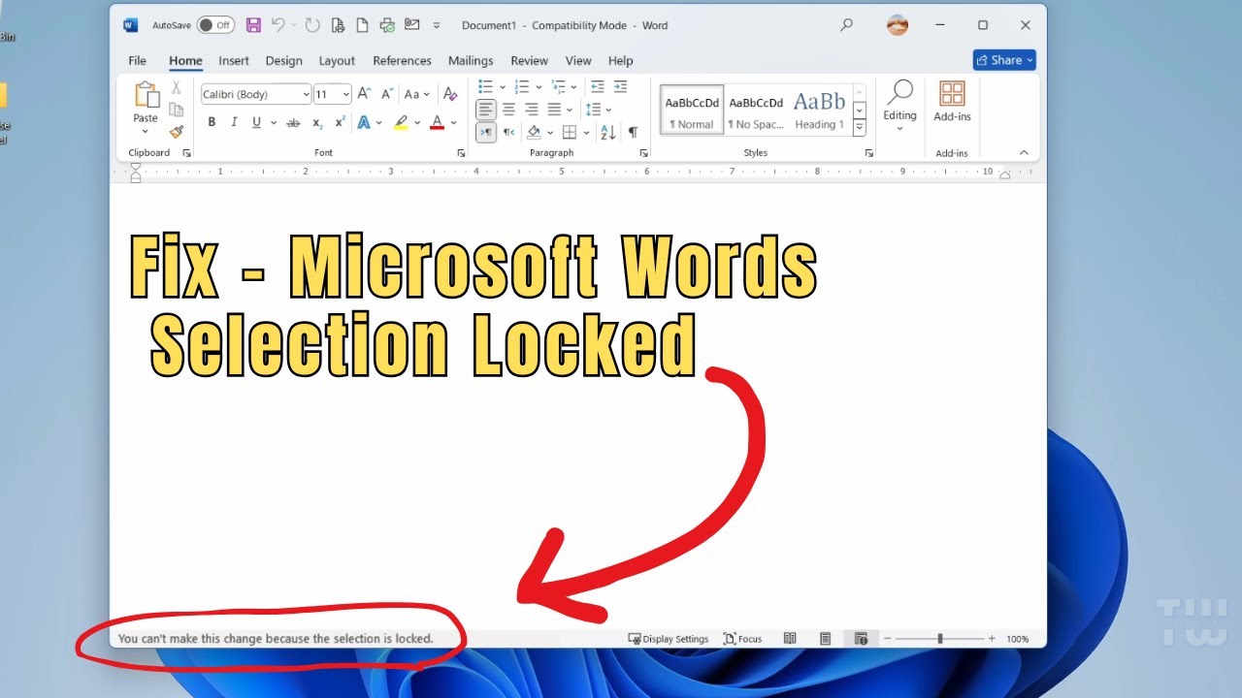Click the Cut scissors icon
Viewport: 1242px width, 698px height.
[177, 87]
